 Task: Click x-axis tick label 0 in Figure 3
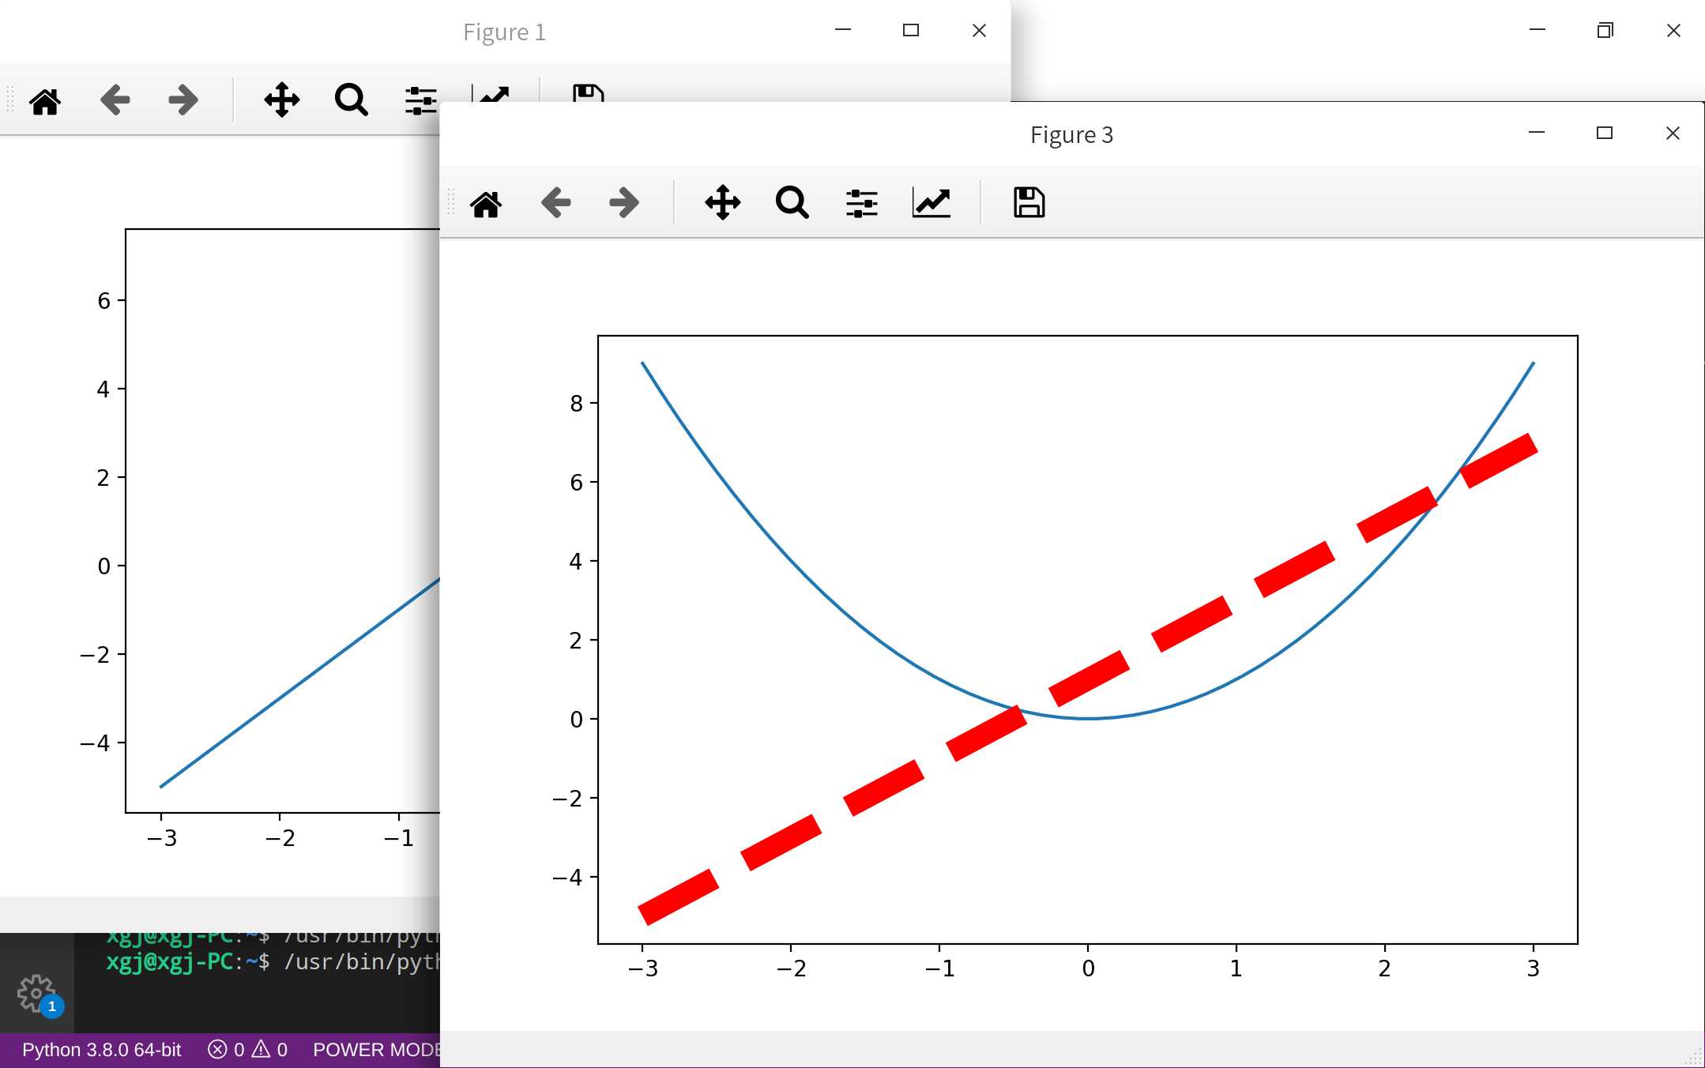[x=1088, y=968]
